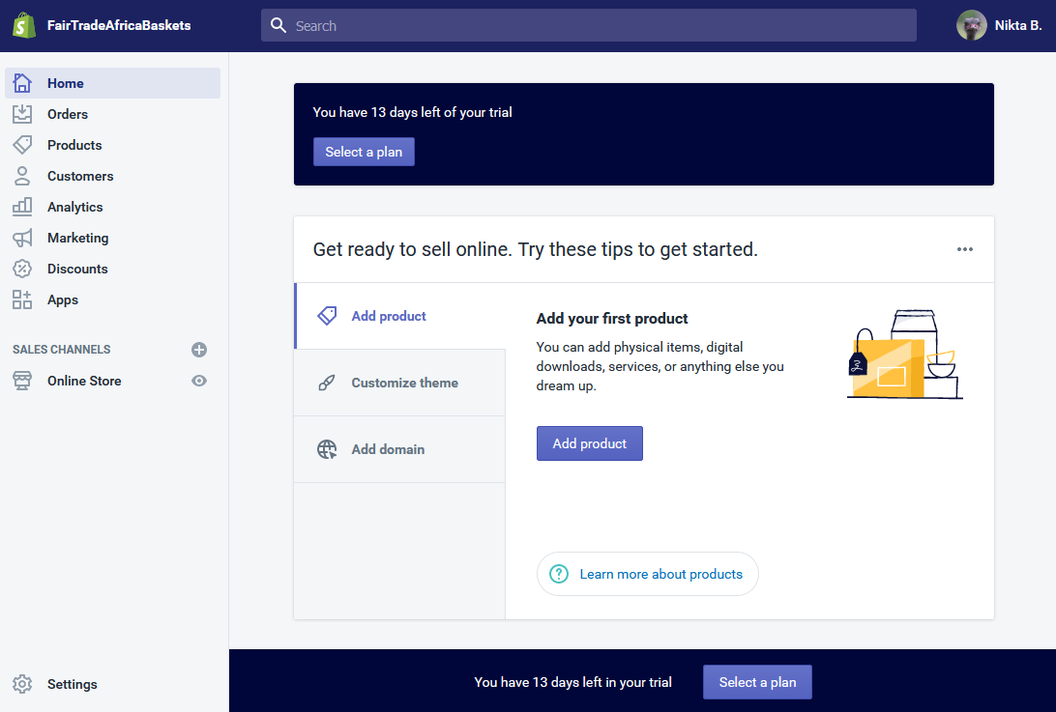This screenshot has height=712, width=1056.
Task: Click the Analytics bar chart icon
Action: tap(22, 207)
